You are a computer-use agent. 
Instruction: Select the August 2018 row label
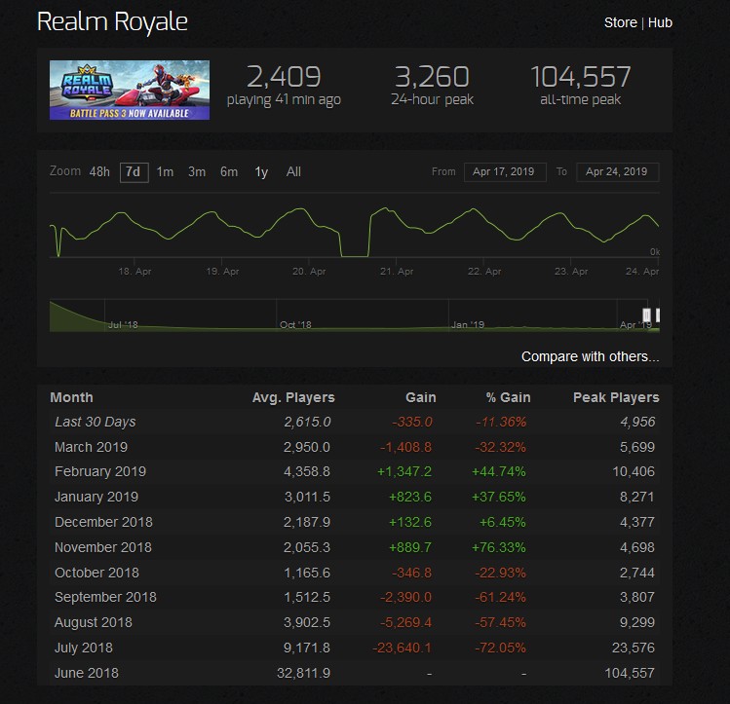click(x=94, y=622)
